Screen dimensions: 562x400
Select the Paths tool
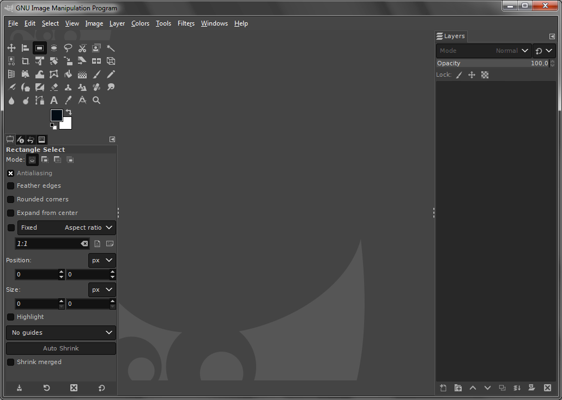[39, 100]
